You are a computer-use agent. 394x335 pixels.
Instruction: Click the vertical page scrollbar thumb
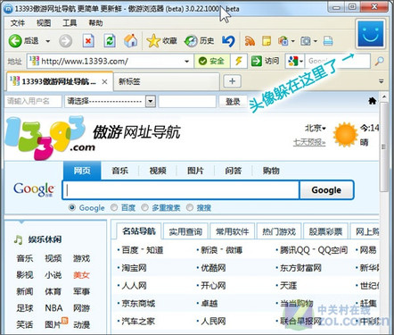pos(383,147)
